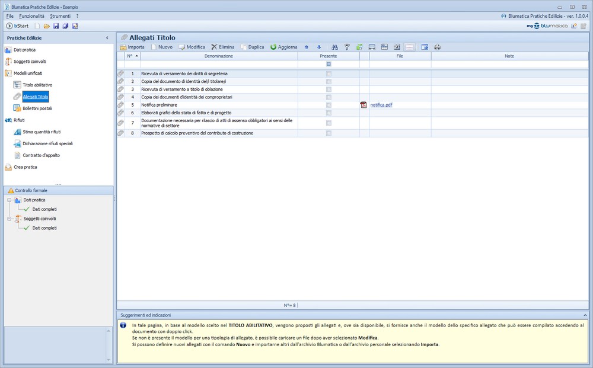This screenshot has width=593, height=368.
Task: Click the myblumatica logo link
Action: tap(547, 26)
